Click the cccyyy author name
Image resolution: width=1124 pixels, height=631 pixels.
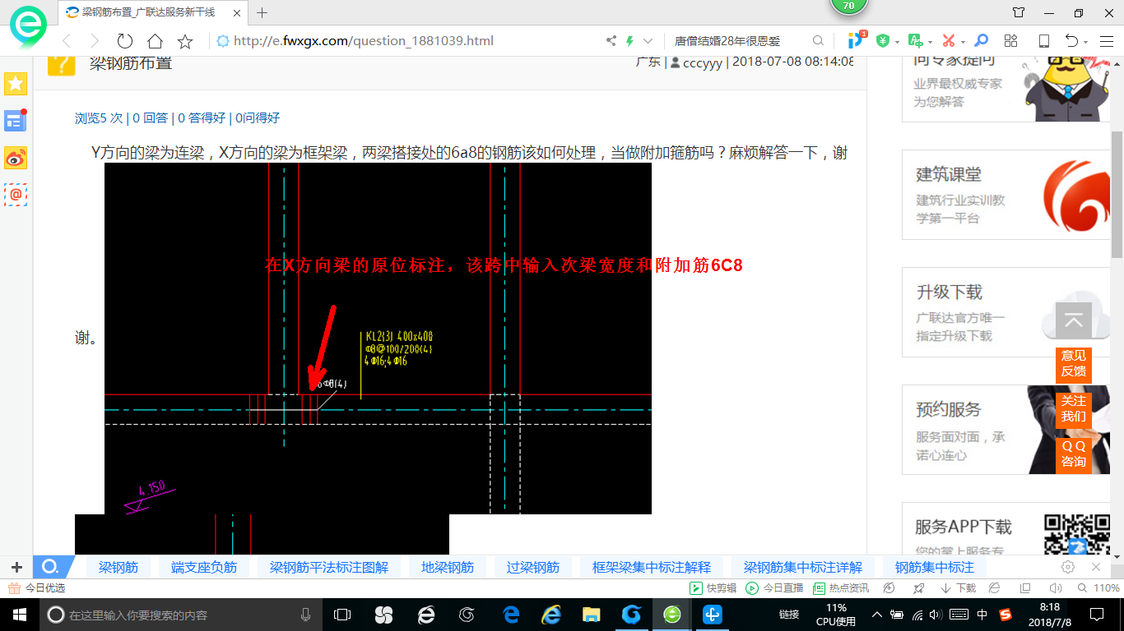(703, 62)
